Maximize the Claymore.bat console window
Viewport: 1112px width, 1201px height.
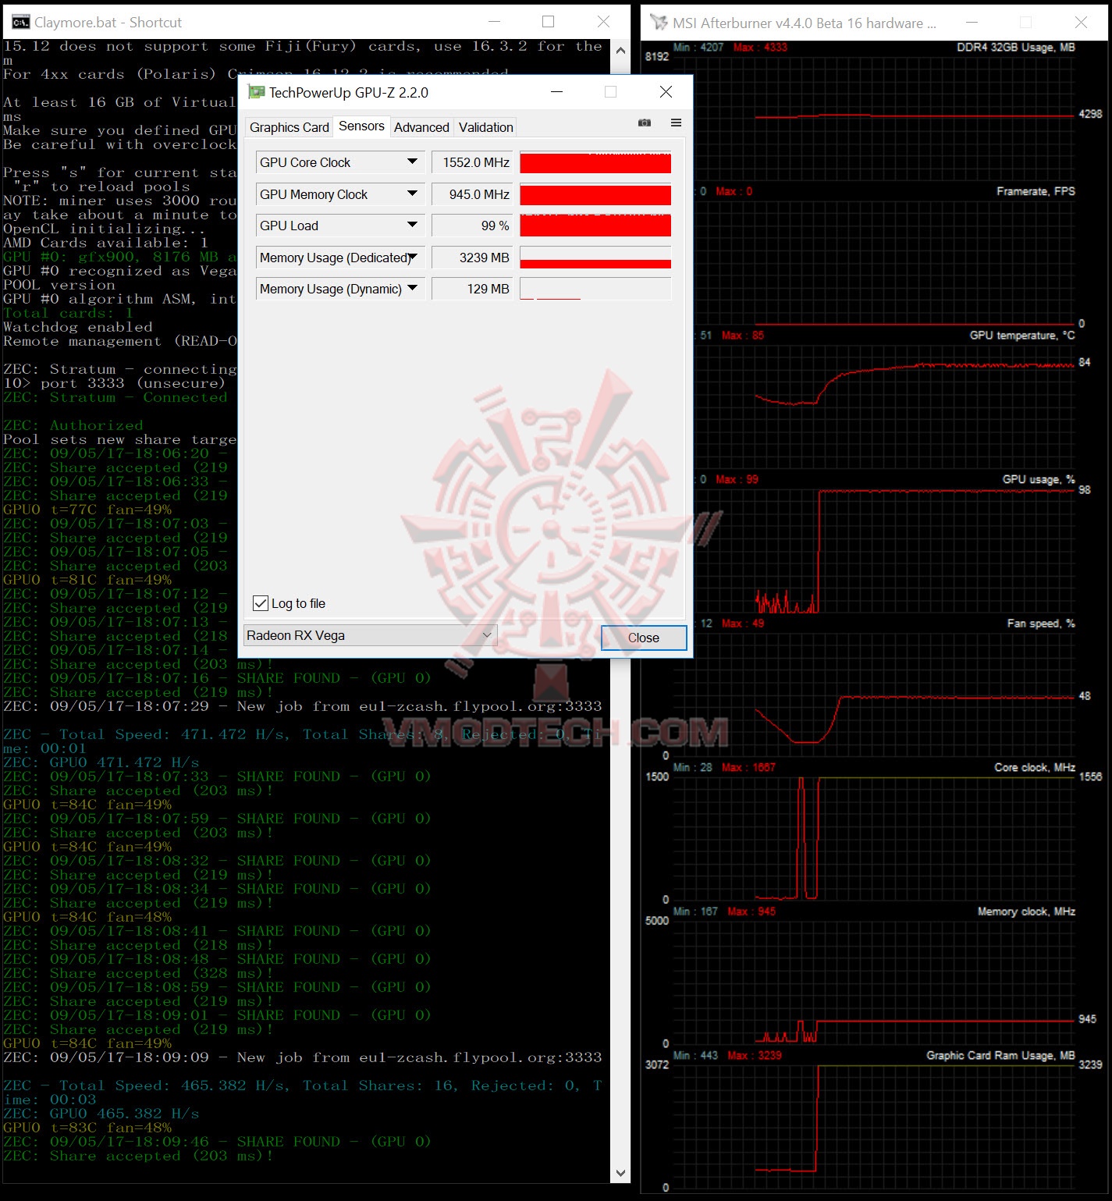click(x=549, y=22)
